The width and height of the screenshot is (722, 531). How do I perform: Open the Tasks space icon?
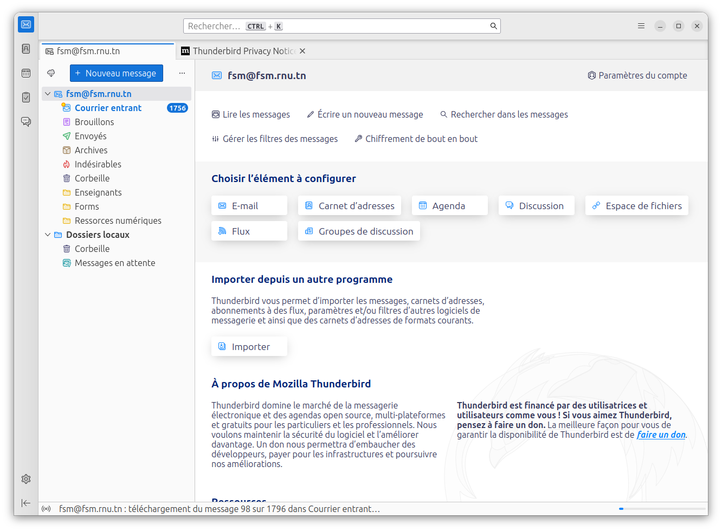pos(26,97)
